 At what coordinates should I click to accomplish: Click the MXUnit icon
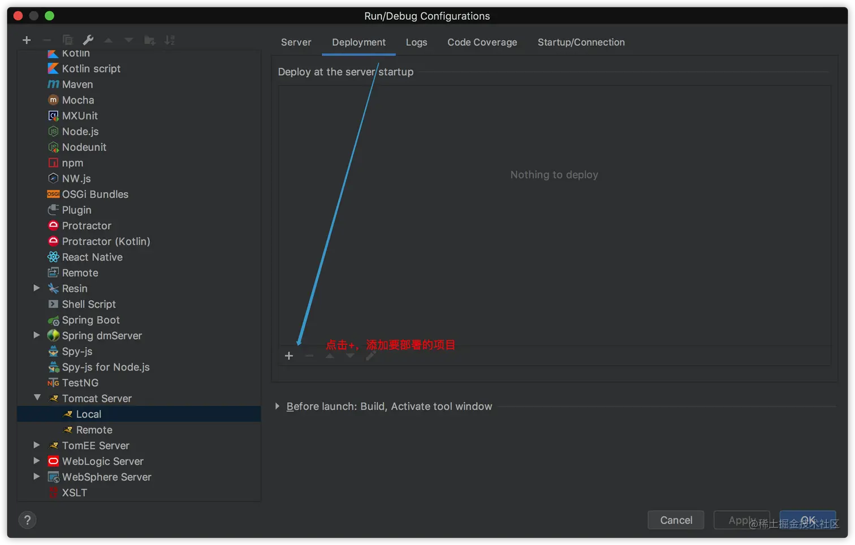(53, 116)
